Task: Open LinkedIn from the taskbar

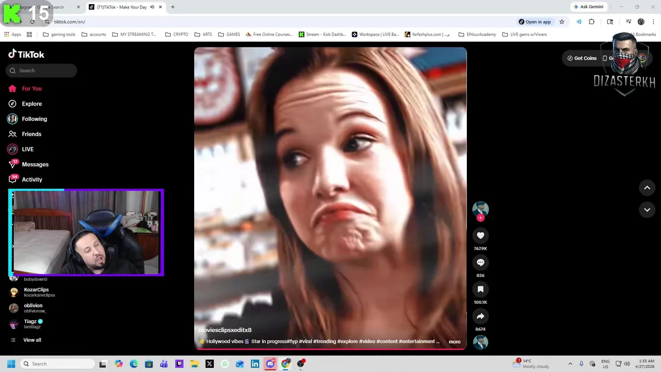Action: [255, 364]
